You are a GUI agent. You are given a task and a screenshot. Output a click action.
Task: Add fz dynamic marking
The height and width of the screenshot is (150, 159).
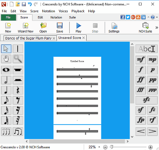tap(152, 110)
